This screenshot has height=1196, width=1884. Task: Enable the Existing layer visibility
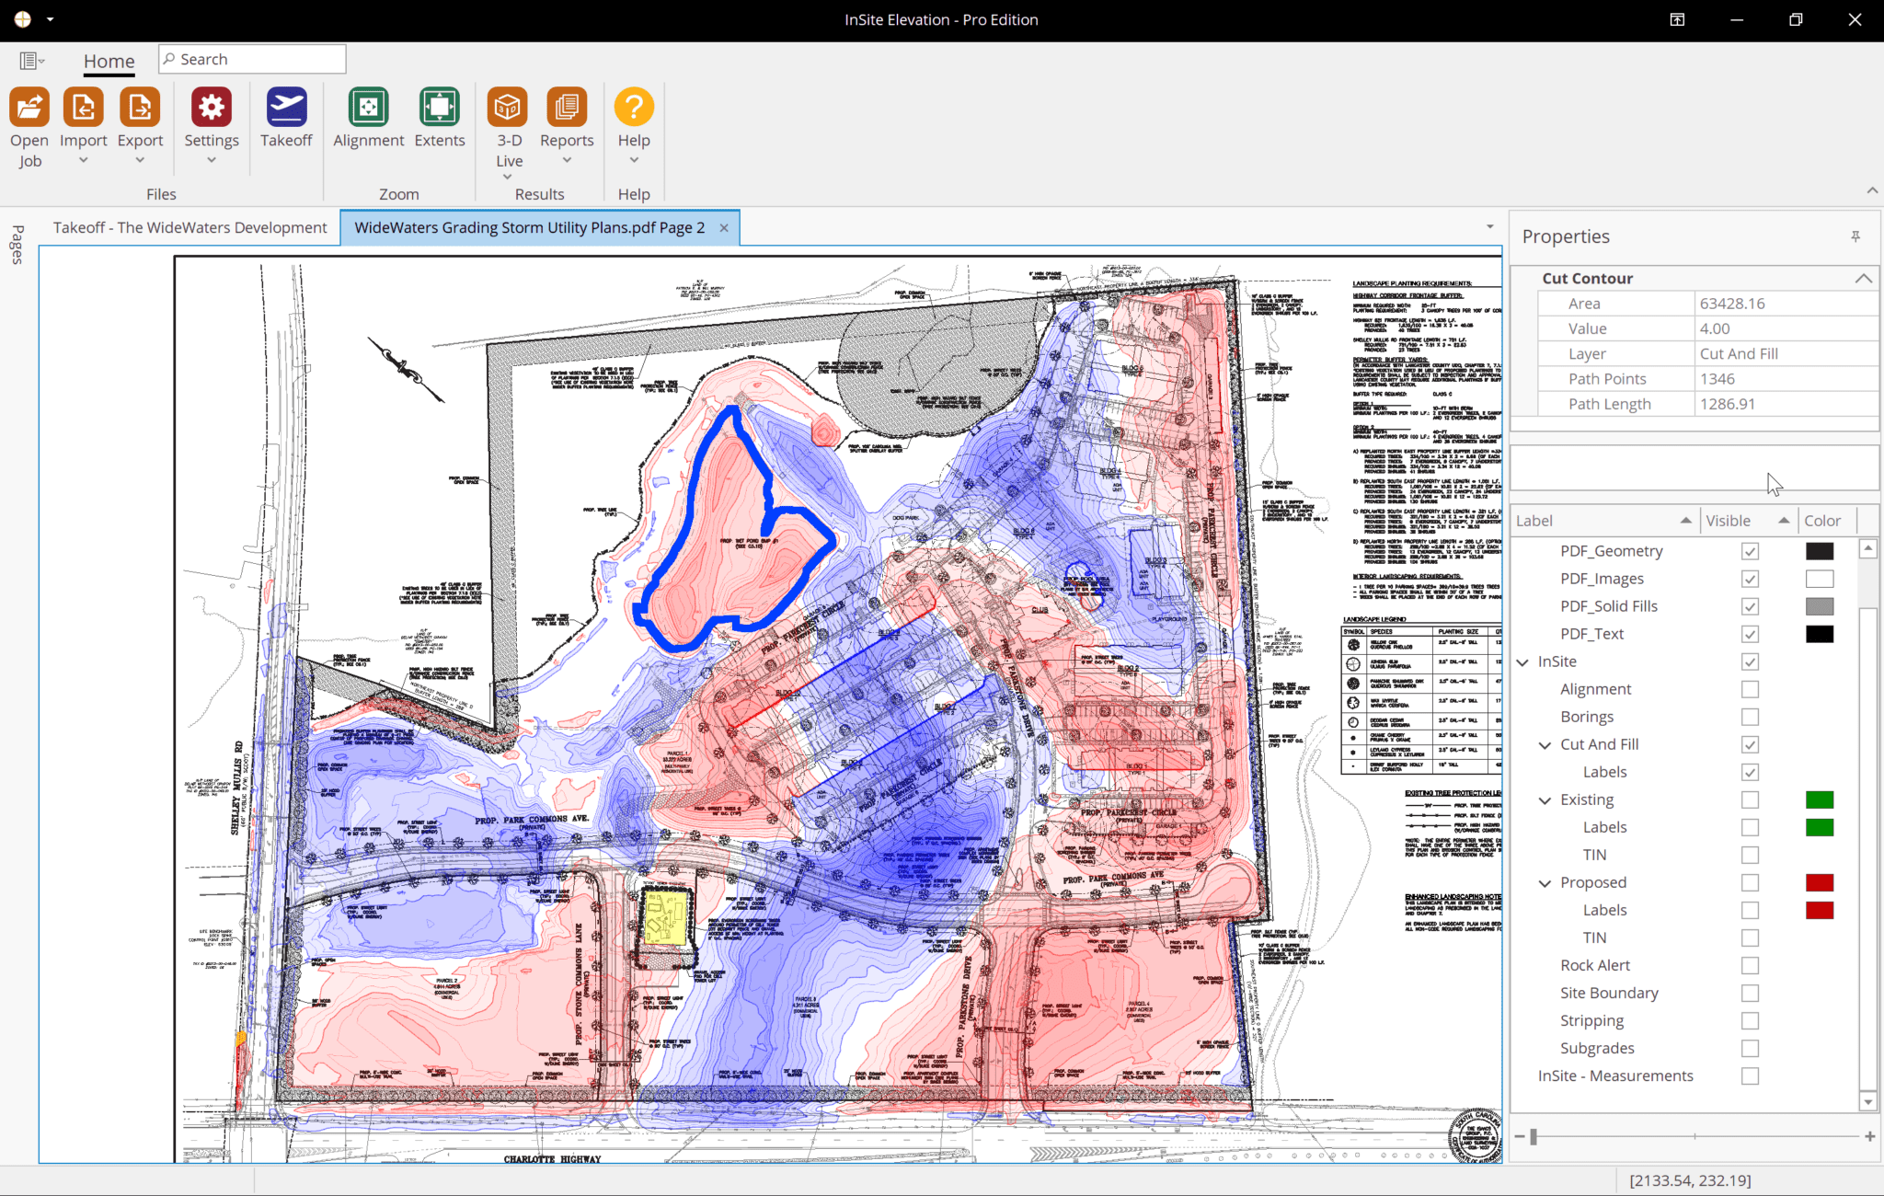pos(1750,799)
